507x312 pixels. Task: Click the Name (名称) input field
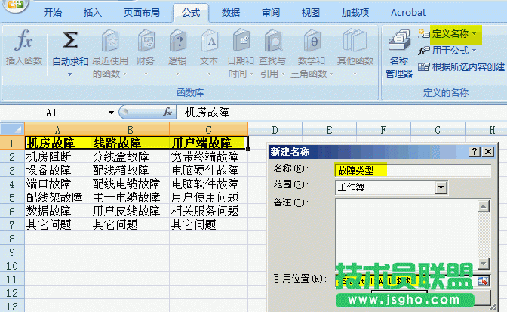point(413,170)
